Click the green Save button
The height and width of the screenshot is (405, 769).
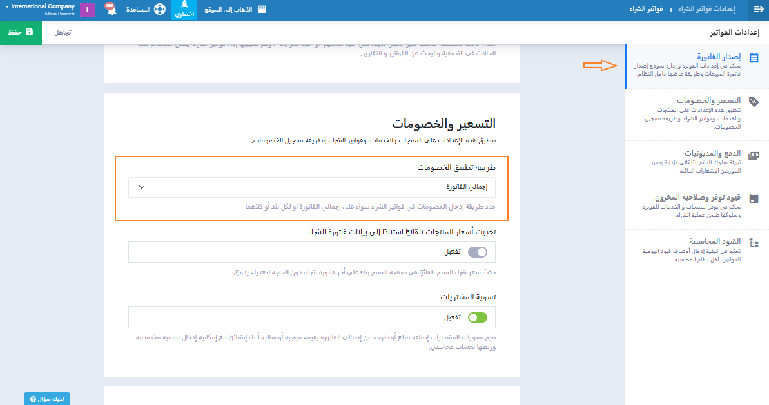pos(21,32)
